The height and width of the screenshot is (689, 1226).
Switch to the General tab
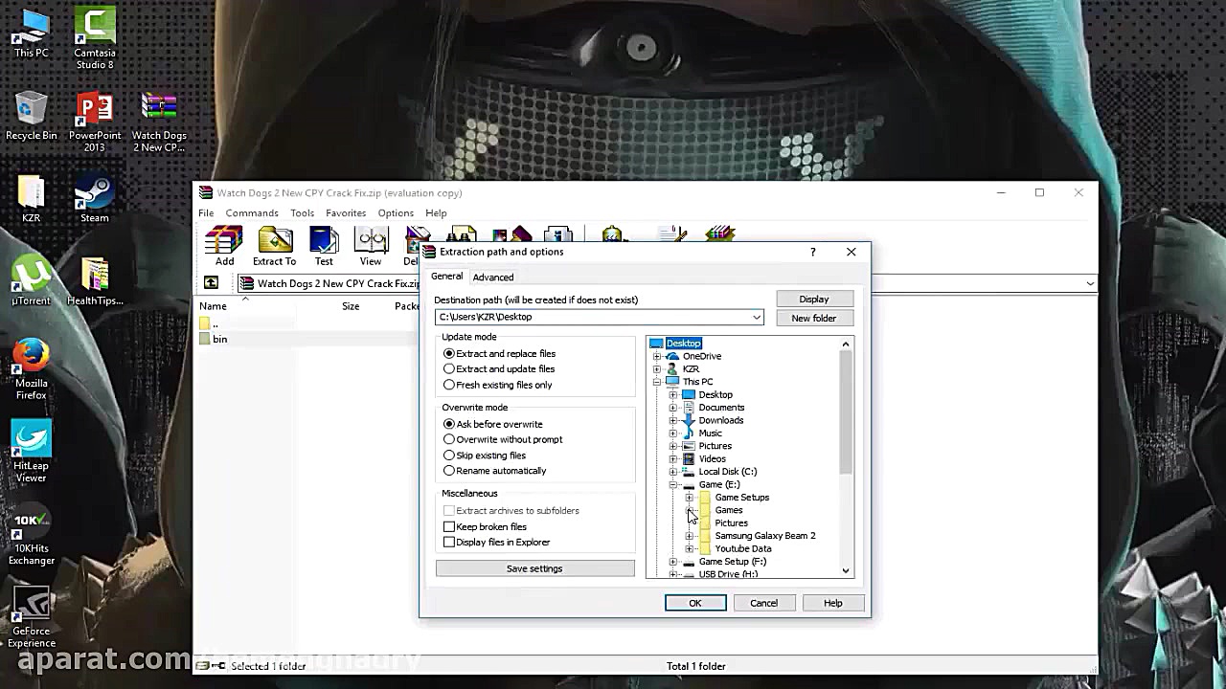(x=446, y=277)
